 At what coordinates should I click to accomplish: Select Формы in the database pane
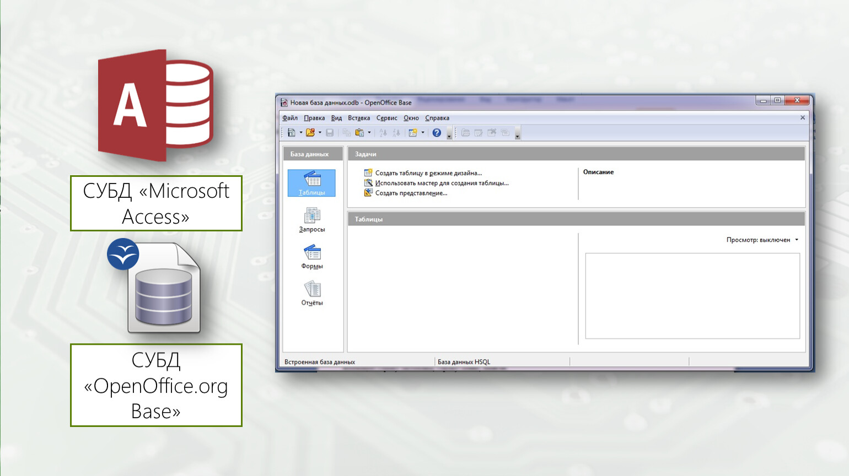click(311, 257)
